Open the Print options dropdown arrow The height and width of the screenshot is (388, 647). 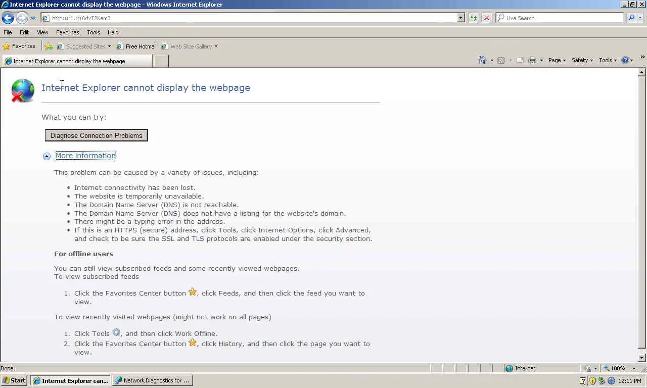[541, 60]
